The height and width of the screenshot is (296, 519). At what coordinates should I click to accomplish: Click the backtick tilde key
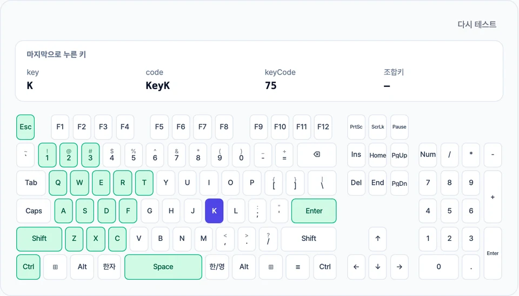[x=25, y=155]
